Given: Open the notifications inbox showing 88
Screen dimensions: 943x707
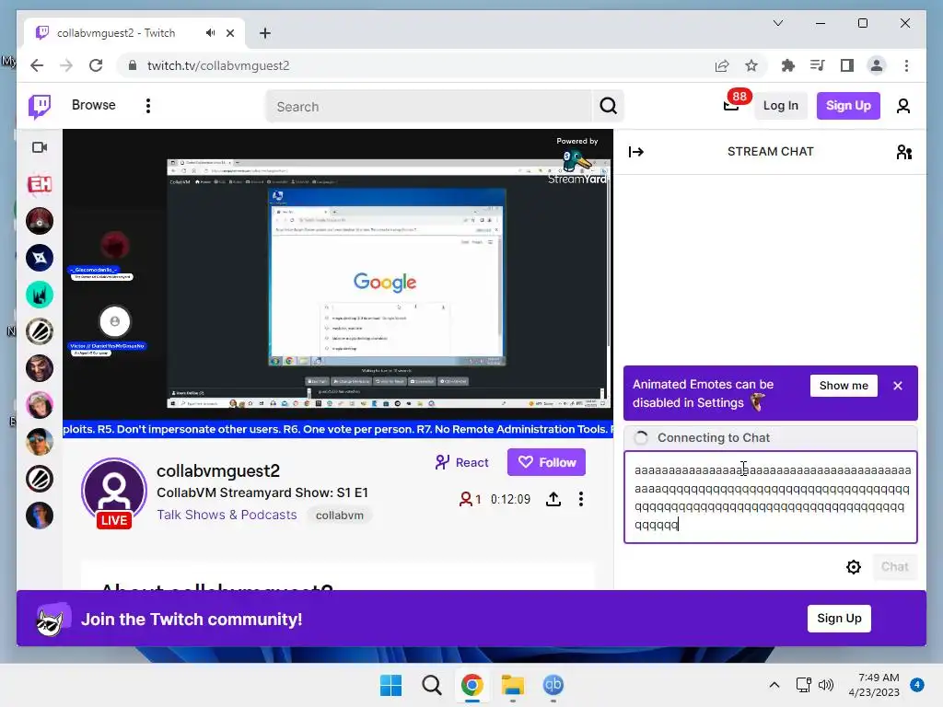Looking at the screenshot, I should click(x=731, y=106).
